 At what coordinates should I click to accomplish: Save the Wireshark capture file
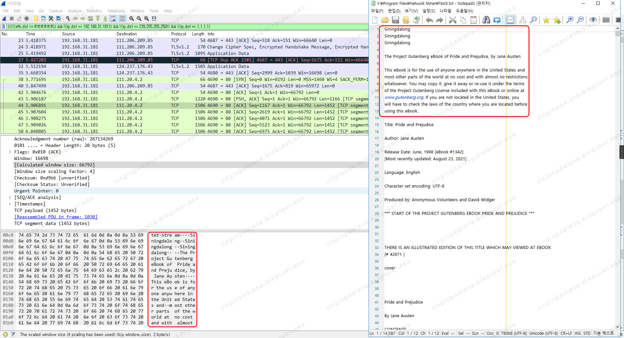[44, 19]
